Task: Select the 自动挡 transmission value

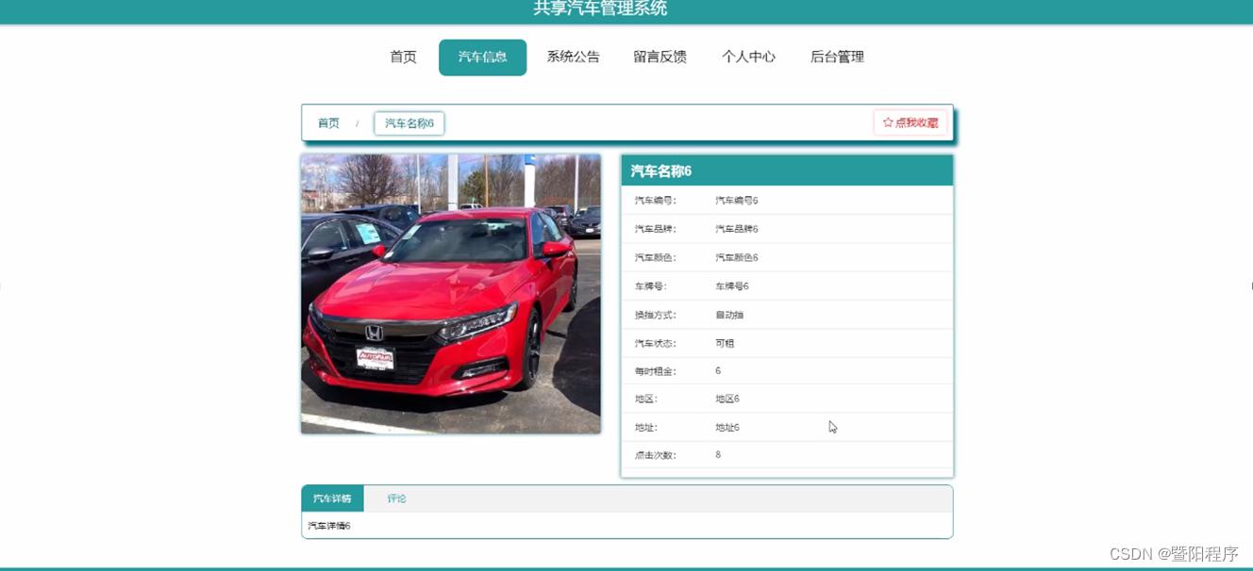Action: coord(729,315)
